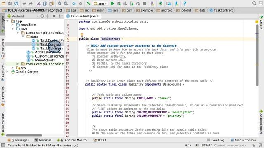Open the TODO bottom tab
The width and height of the screenshot is (264, 148).
[x=99, y=140]
